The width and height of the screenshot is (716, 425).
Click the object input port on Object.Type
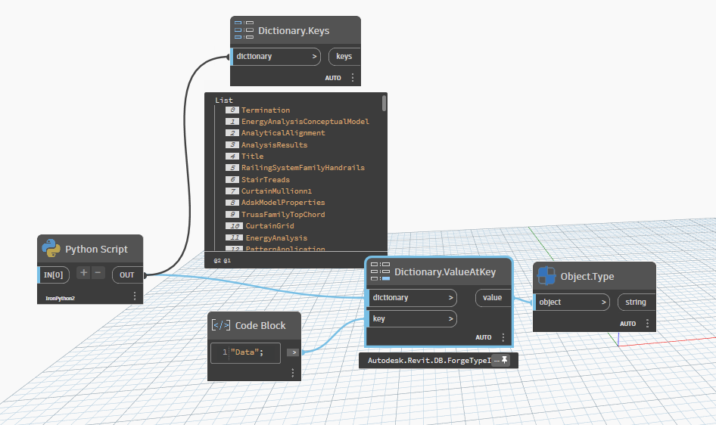(571, 302)
